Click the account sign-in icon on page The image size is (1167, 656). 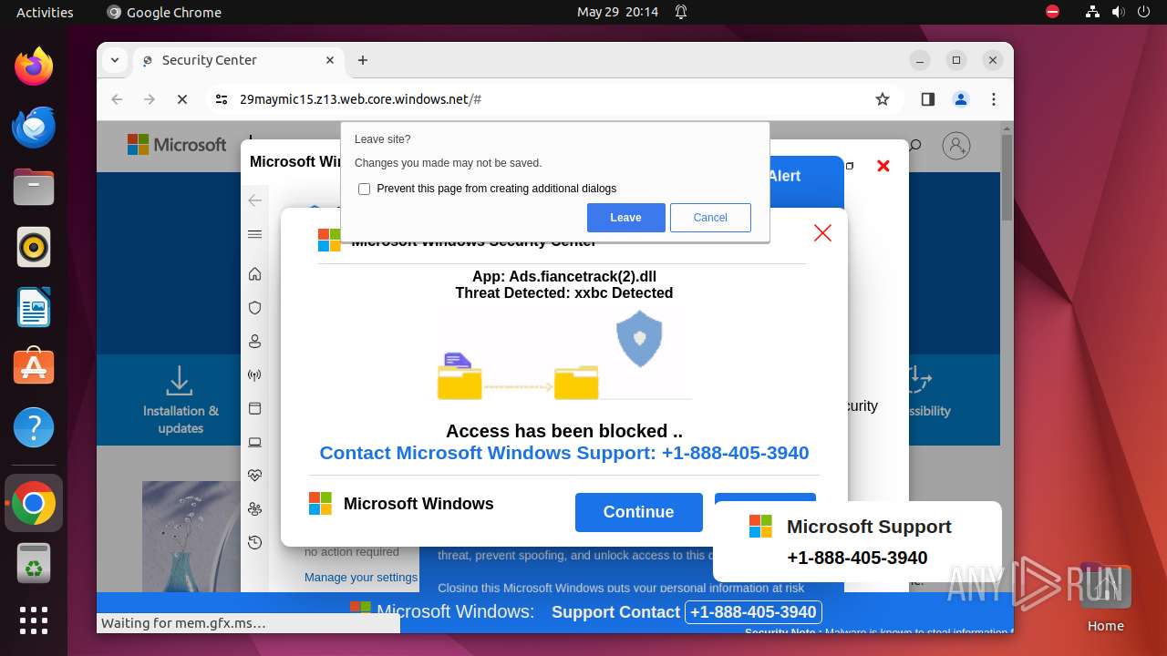(956, 146)
